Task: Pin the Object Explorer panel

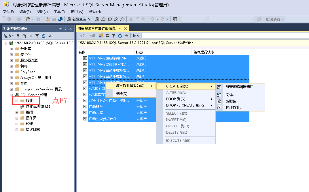Action: point(66,29)
